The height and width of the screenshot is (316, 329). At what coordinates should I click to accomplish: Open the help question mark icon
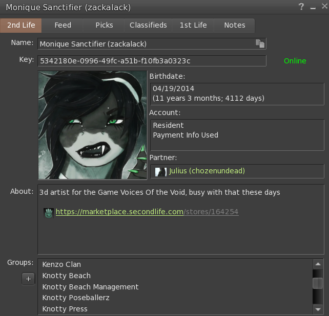[301, 7]
